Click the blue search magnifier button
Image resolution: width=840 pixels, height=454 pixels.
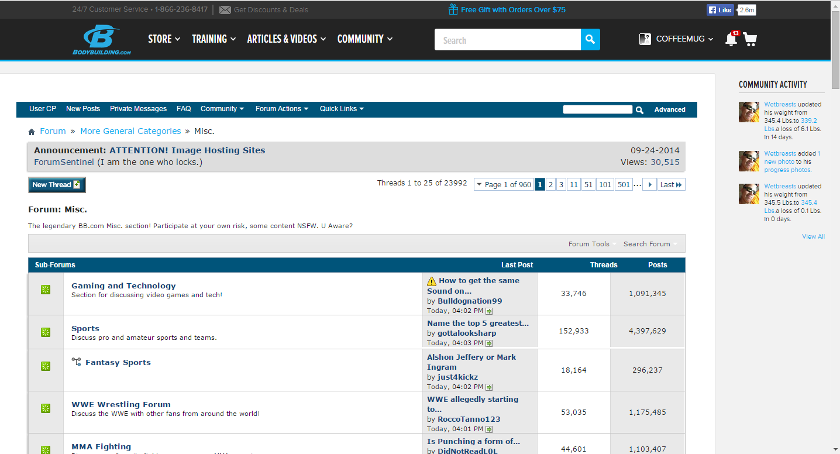(x=590, y=40)
